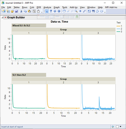This screenshot has width=126, height=129.
Task: Select the Lasso tool icon
Action: (72, 11)
